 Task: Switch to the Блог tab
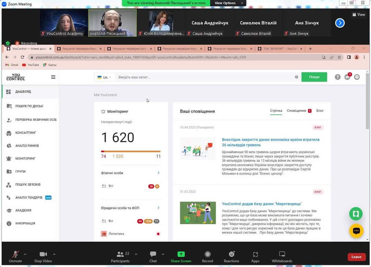pyautogui.click(x=320, y=111)
